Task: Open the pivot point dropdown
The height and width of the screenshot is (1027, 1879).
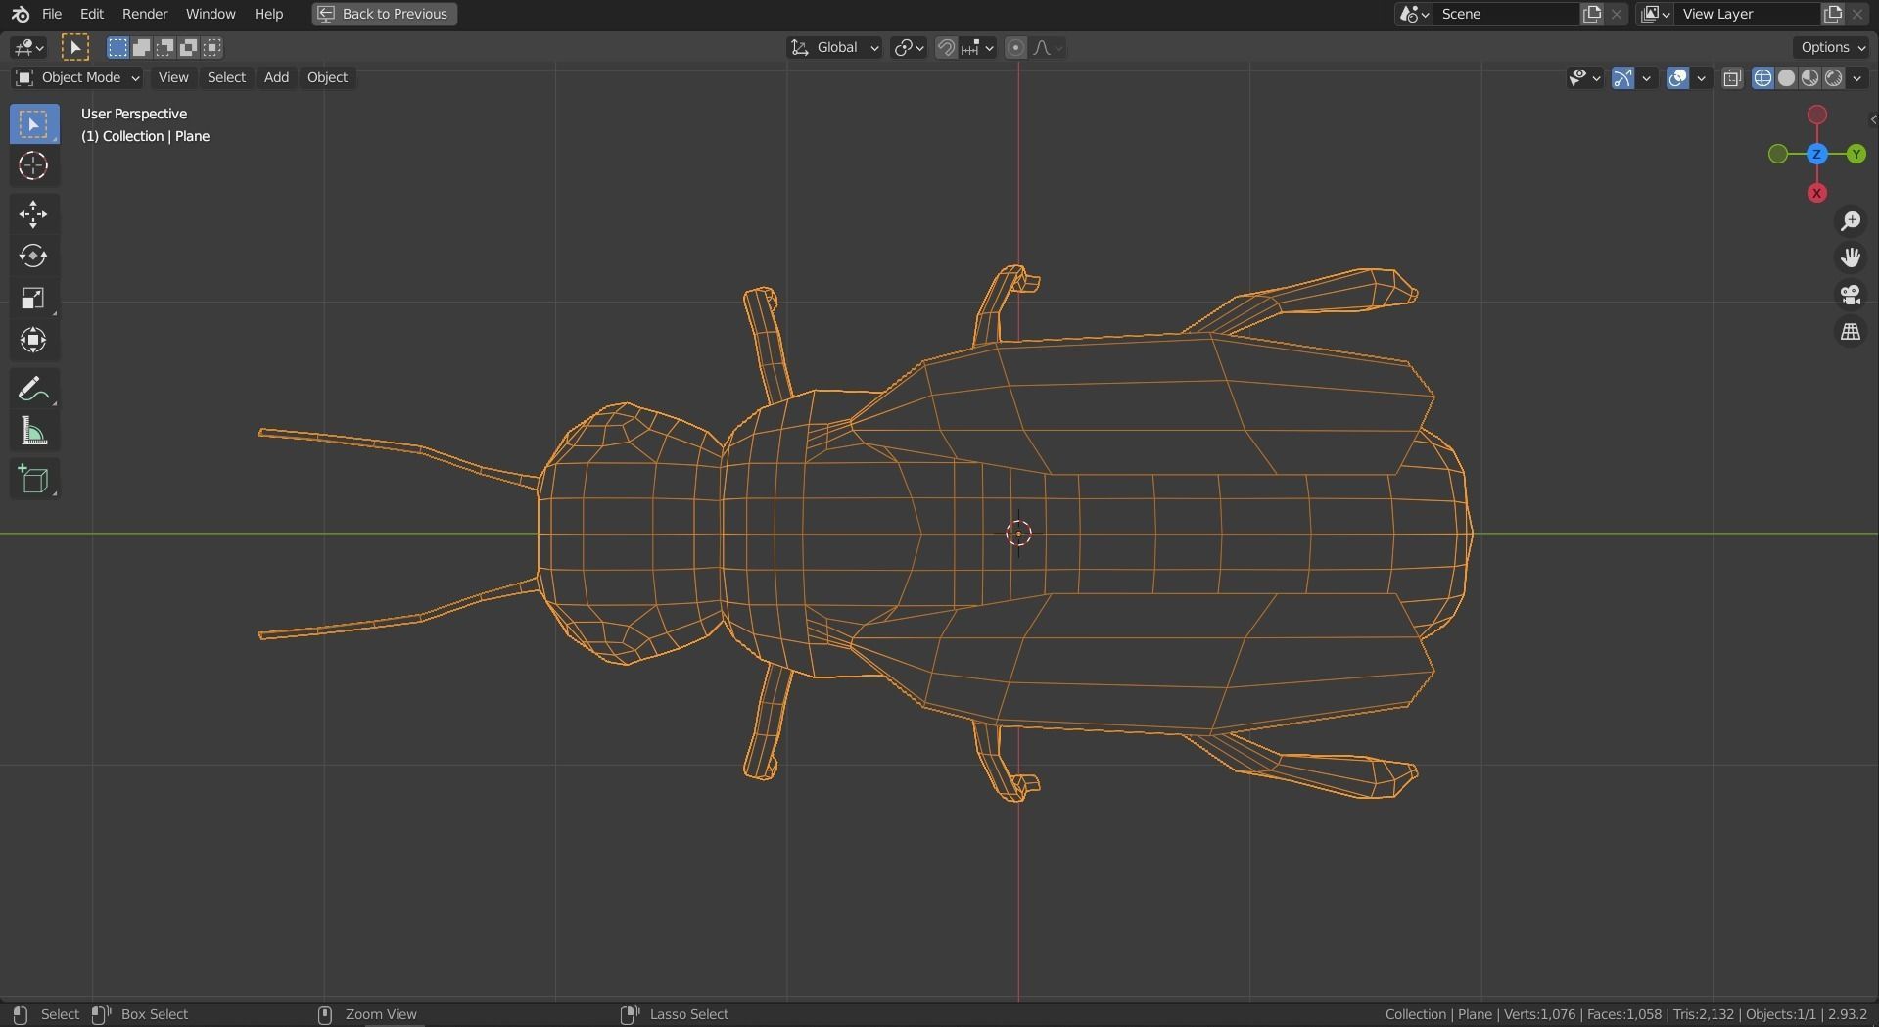Action: (x=909, y=47)
